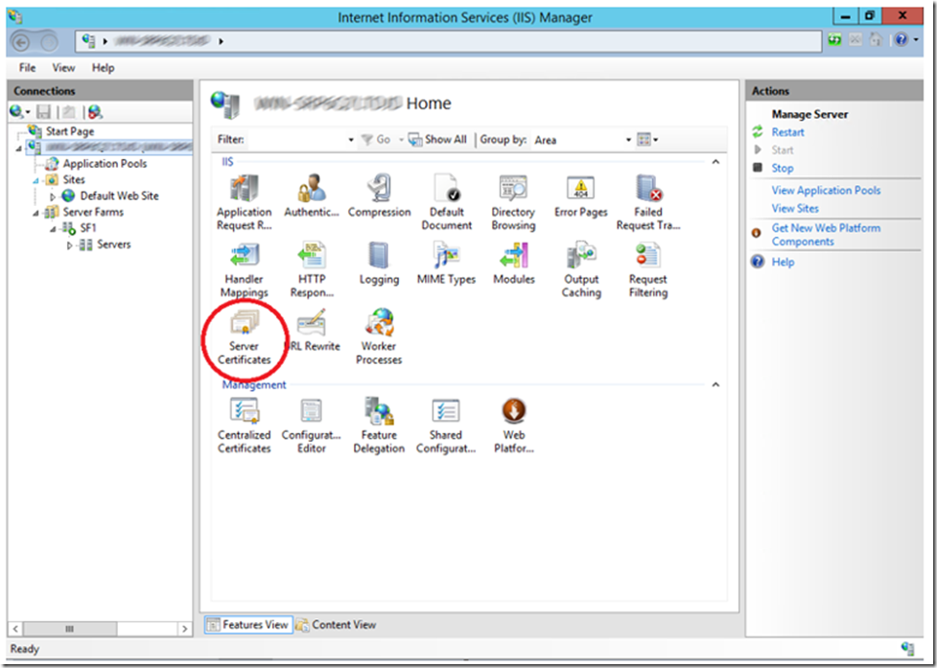Select Application Pools in the tree
The image size is (937, 668).
click(105, 163)
